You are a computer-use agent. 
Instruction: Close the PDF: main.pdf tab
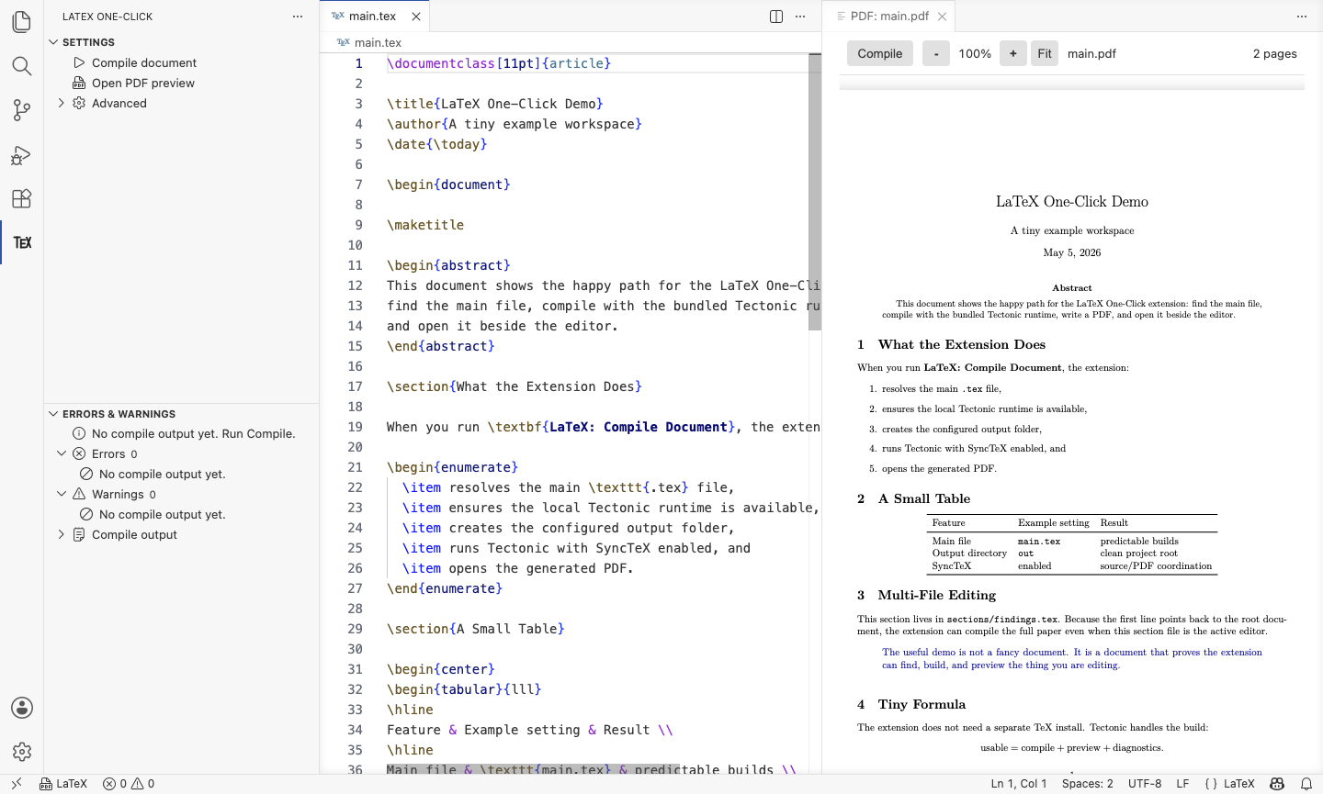pyautogui.click(x=942, y=17)
